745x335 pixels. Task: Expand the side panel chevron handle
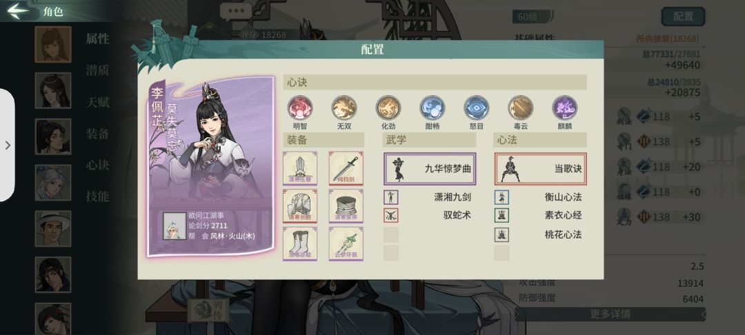coord(8,145)
